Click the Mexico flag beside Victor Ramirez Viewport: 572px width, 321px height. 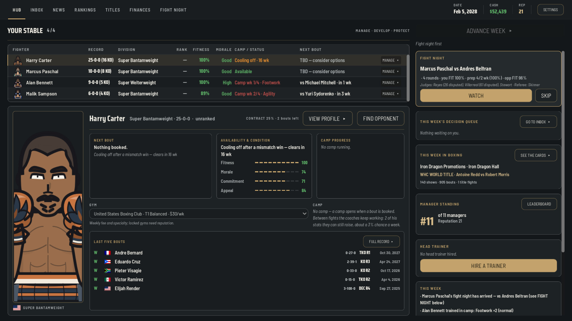tap(108, 280)
